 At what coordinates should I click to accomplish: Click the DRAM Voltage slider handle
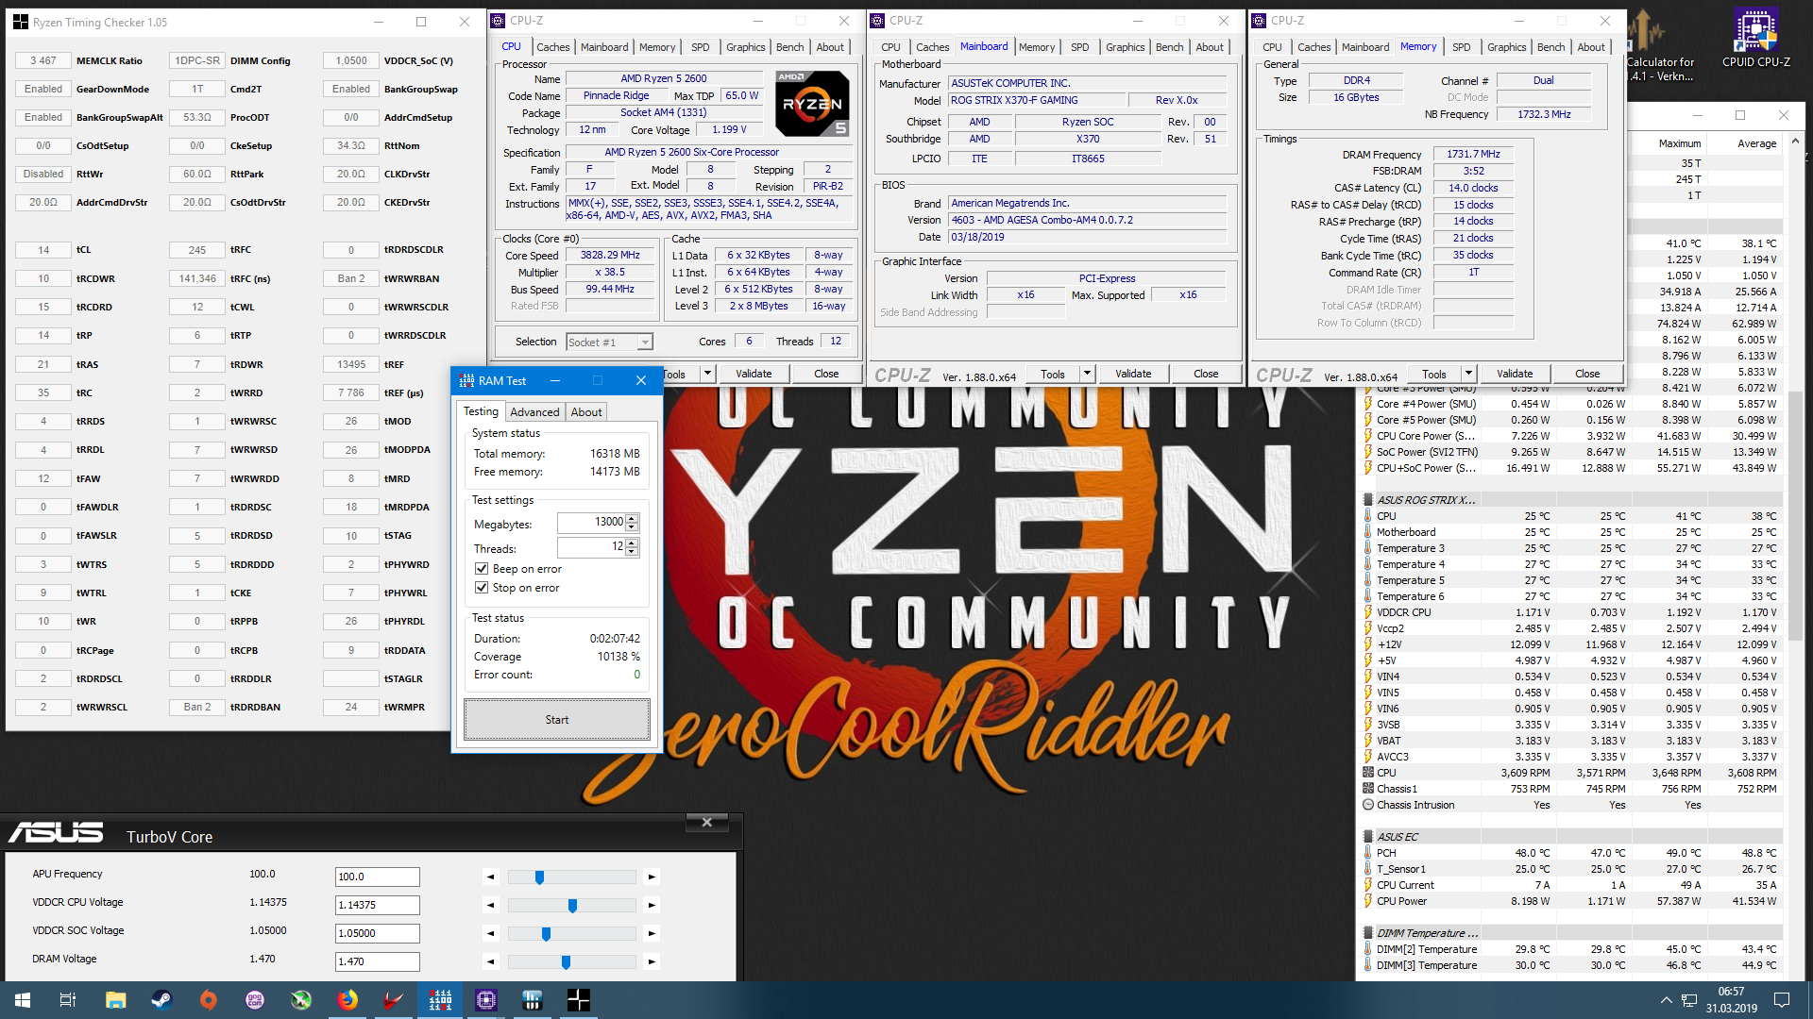pyautogui.click(x=566, y=961)
